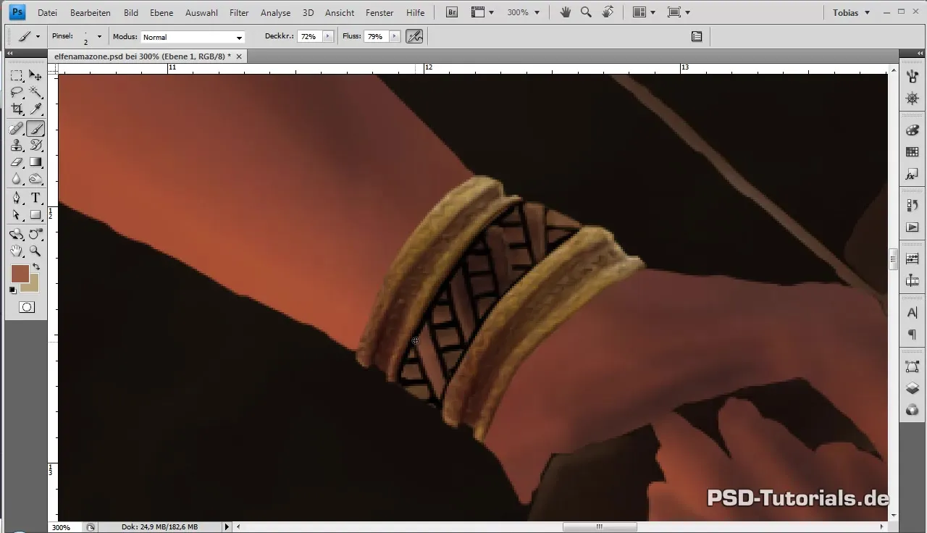
Task: Select the Magic Wand tool
Action: pos(35,92)
